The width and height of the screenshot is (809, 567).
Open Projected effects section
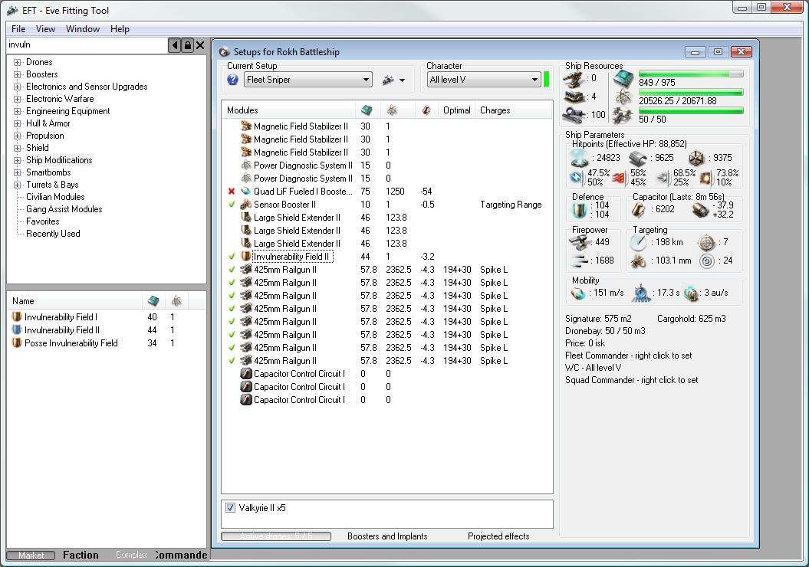pyautogui.click(x=498, y=536)
